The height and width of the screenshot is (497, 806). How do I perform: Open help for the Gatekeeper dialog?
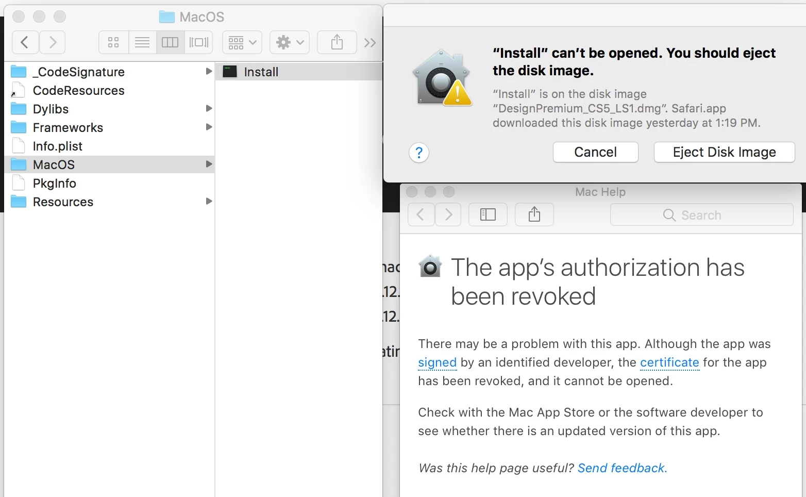pos(419,153)
